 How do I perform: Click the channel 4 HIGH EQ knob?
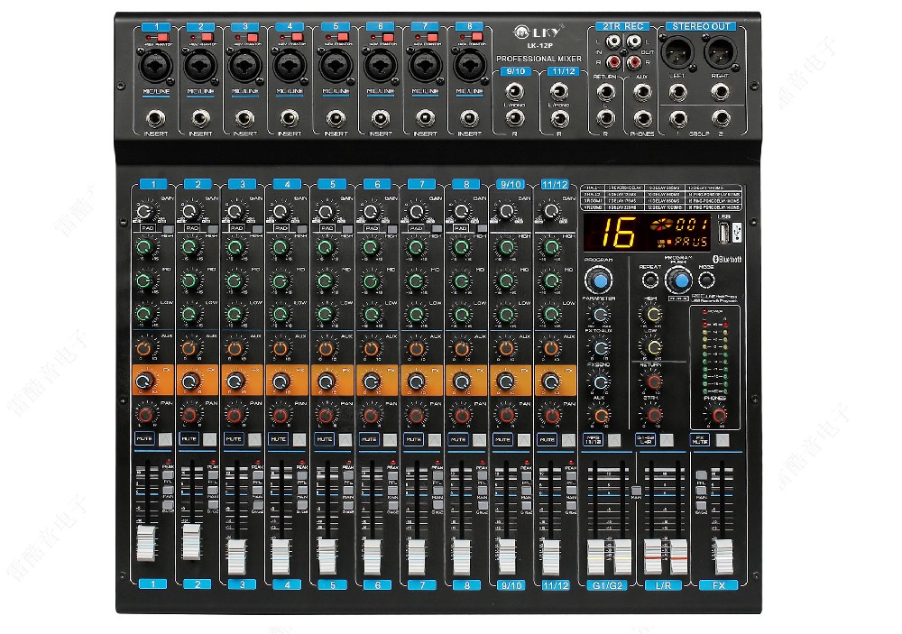281,247
